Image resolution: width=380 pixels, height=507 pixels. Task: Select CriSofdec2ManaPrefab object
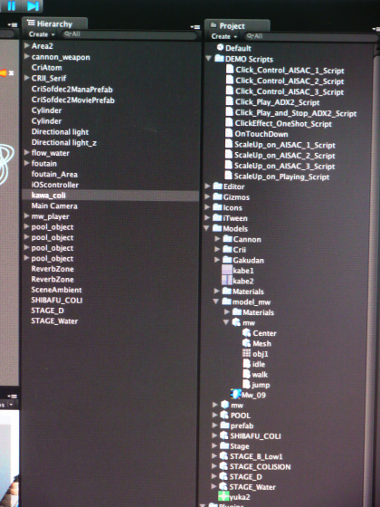coord(72,90)
